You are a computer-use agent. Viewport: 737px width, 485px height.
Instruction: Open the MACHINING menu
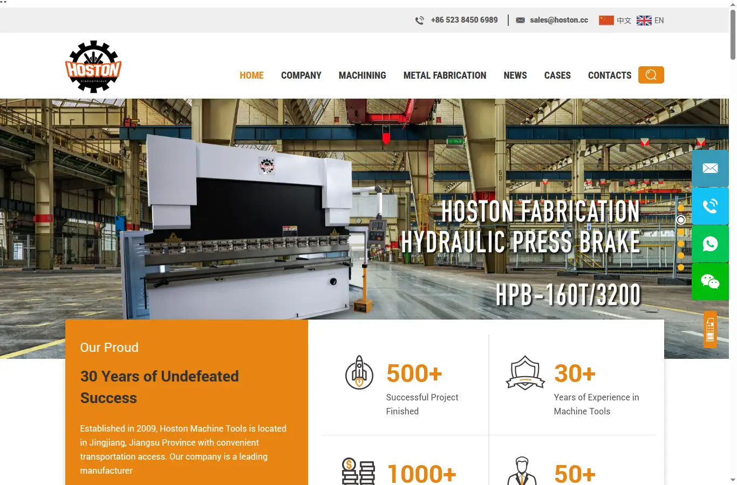point(363,75)
